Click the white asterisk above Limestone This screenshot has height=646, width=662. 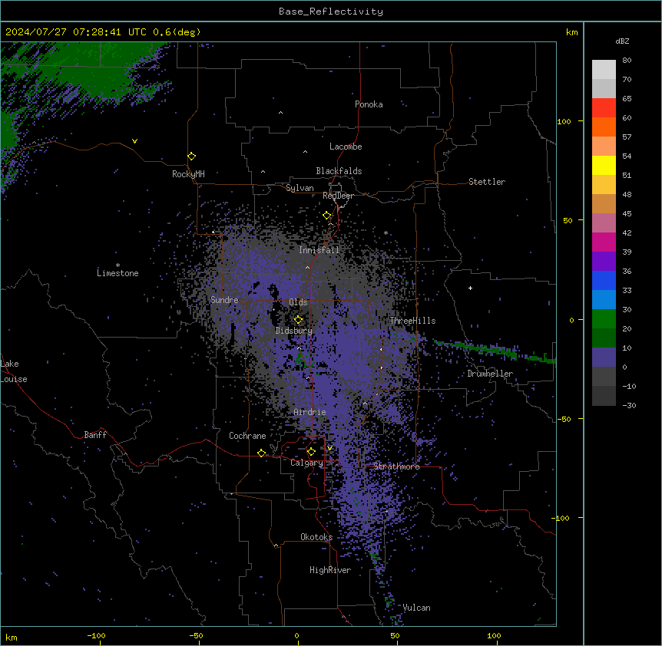(118, 265)
